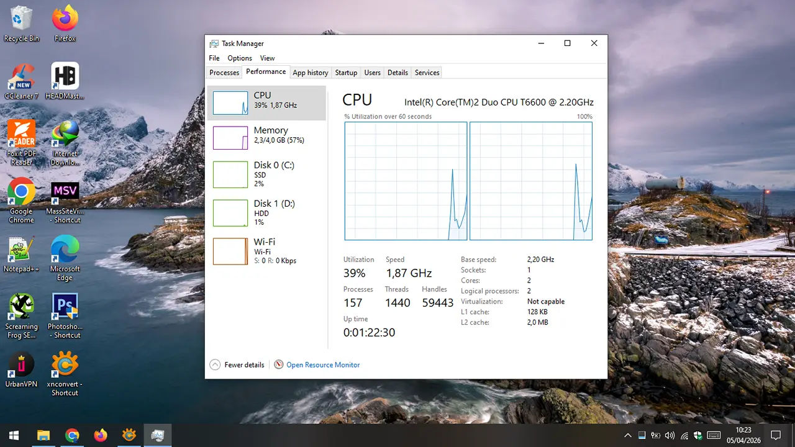This screenshot has height=447, width=795.
Task: Open the volume control in system tray
Action: [670, 435]
